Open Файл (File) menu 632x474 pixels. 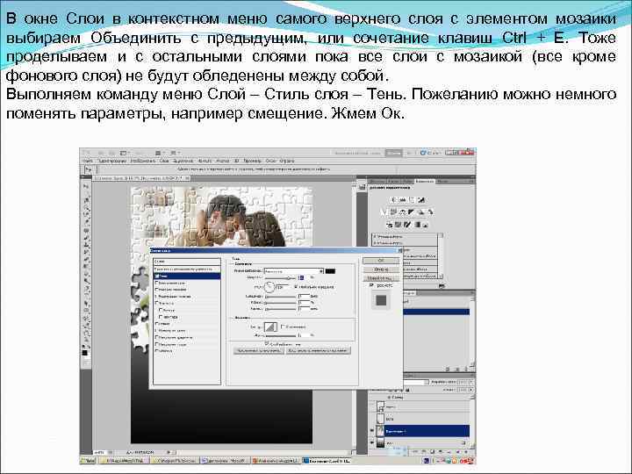[x=88, y=161]
